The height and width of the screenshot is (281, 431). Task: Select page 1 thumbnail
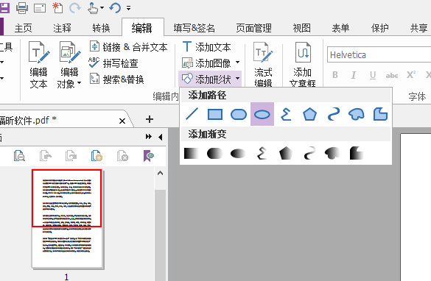[67, 218]
